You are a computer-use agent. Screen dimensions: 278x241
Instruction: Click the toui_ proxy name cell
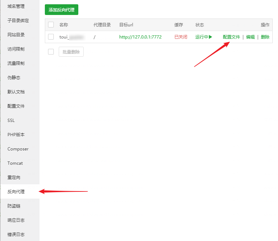(x=72, y=37)
